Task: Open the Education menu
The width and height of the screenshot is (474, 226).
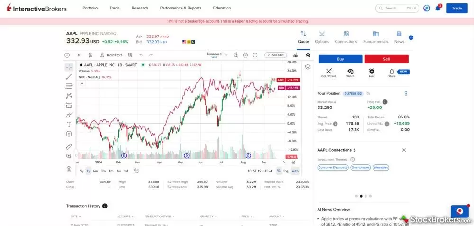Action: pos(222,8)
